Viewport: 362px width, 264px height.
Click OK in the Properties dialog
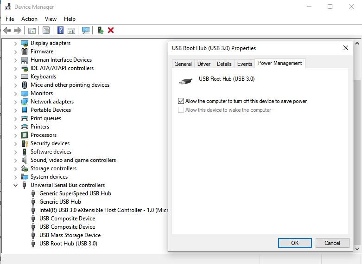[x=295, y=243]
